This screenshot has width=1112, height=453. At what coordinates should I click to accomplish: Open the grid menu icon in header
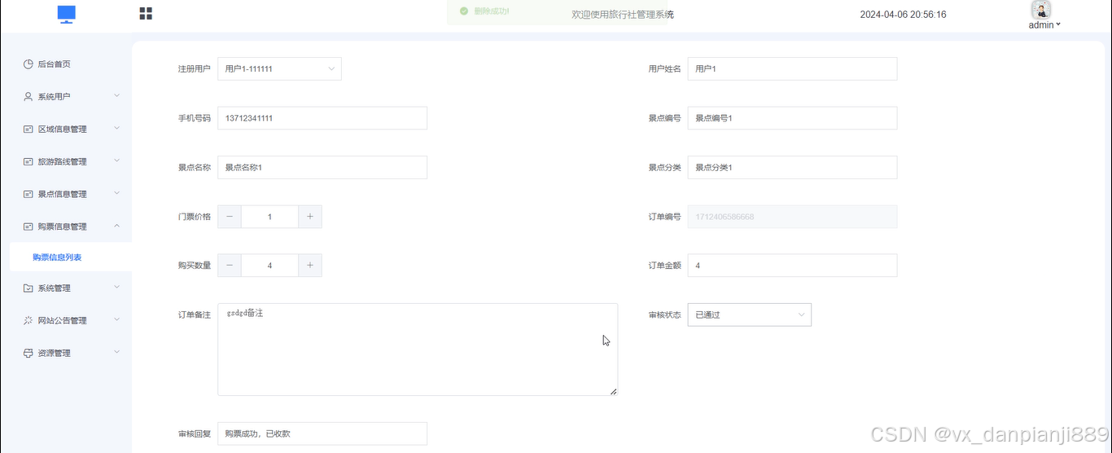(146, 14)
